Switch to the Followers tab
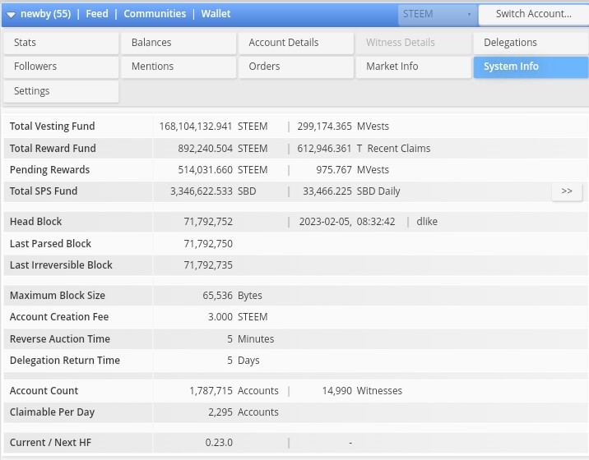Screen dimensions: 589x460 pos(61,67)
